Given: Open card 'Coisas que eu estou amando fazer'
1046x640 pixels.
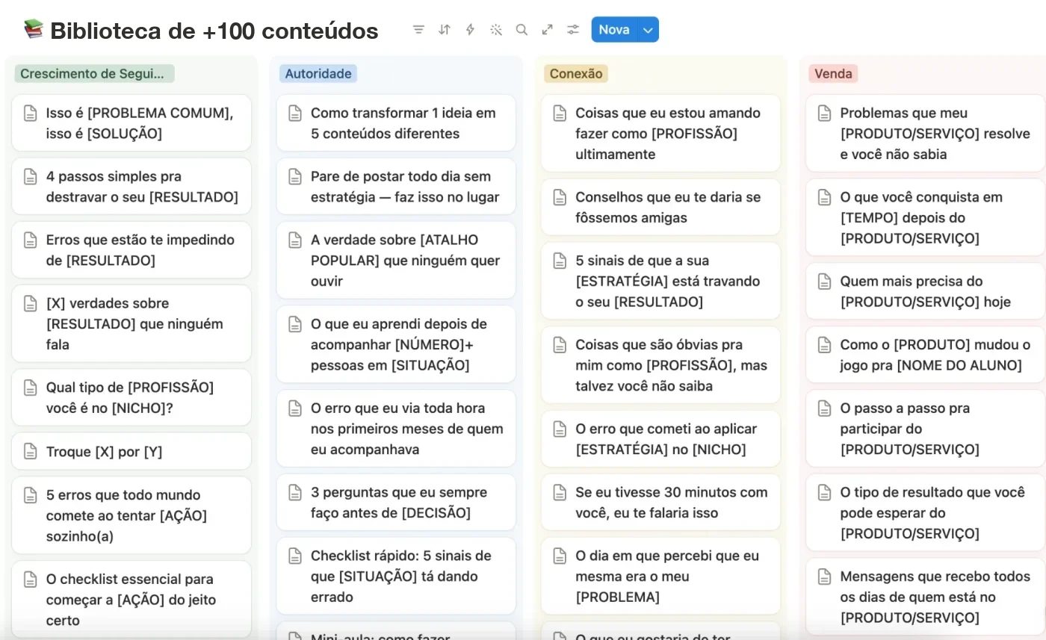Looking at the screenshot, I should (x=660, y=134).
